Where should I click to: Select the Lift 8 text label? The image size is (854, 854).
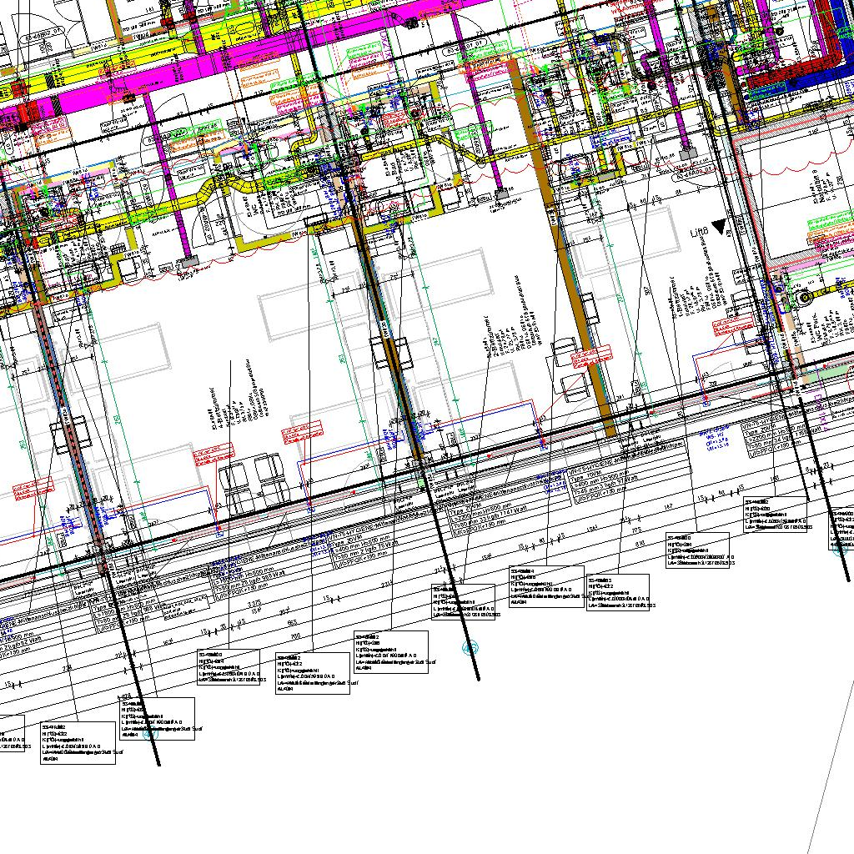pos(698,233)
